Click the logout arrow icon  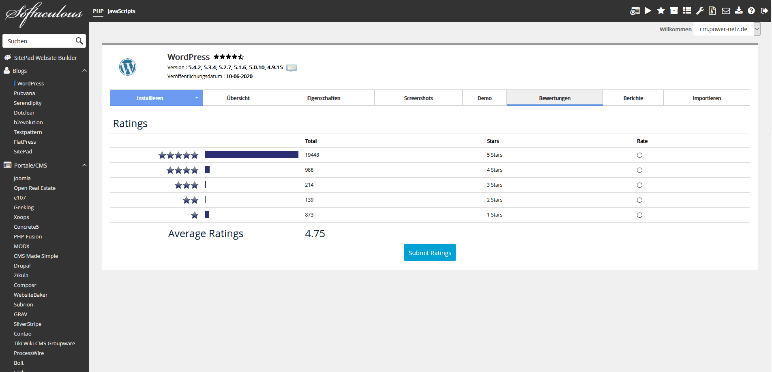click(x=764, y=11)
